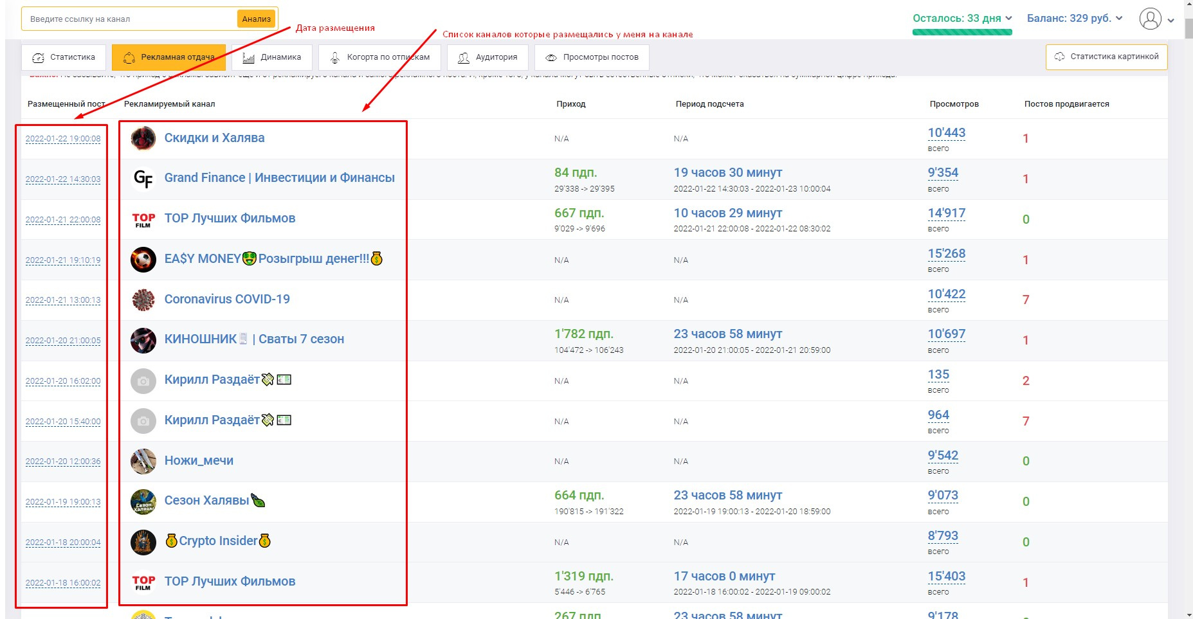Screen dimensions: 1193x619
Task: Click the EA$Y MONEY soccer ball avatar
Action: tap(143, 260)
